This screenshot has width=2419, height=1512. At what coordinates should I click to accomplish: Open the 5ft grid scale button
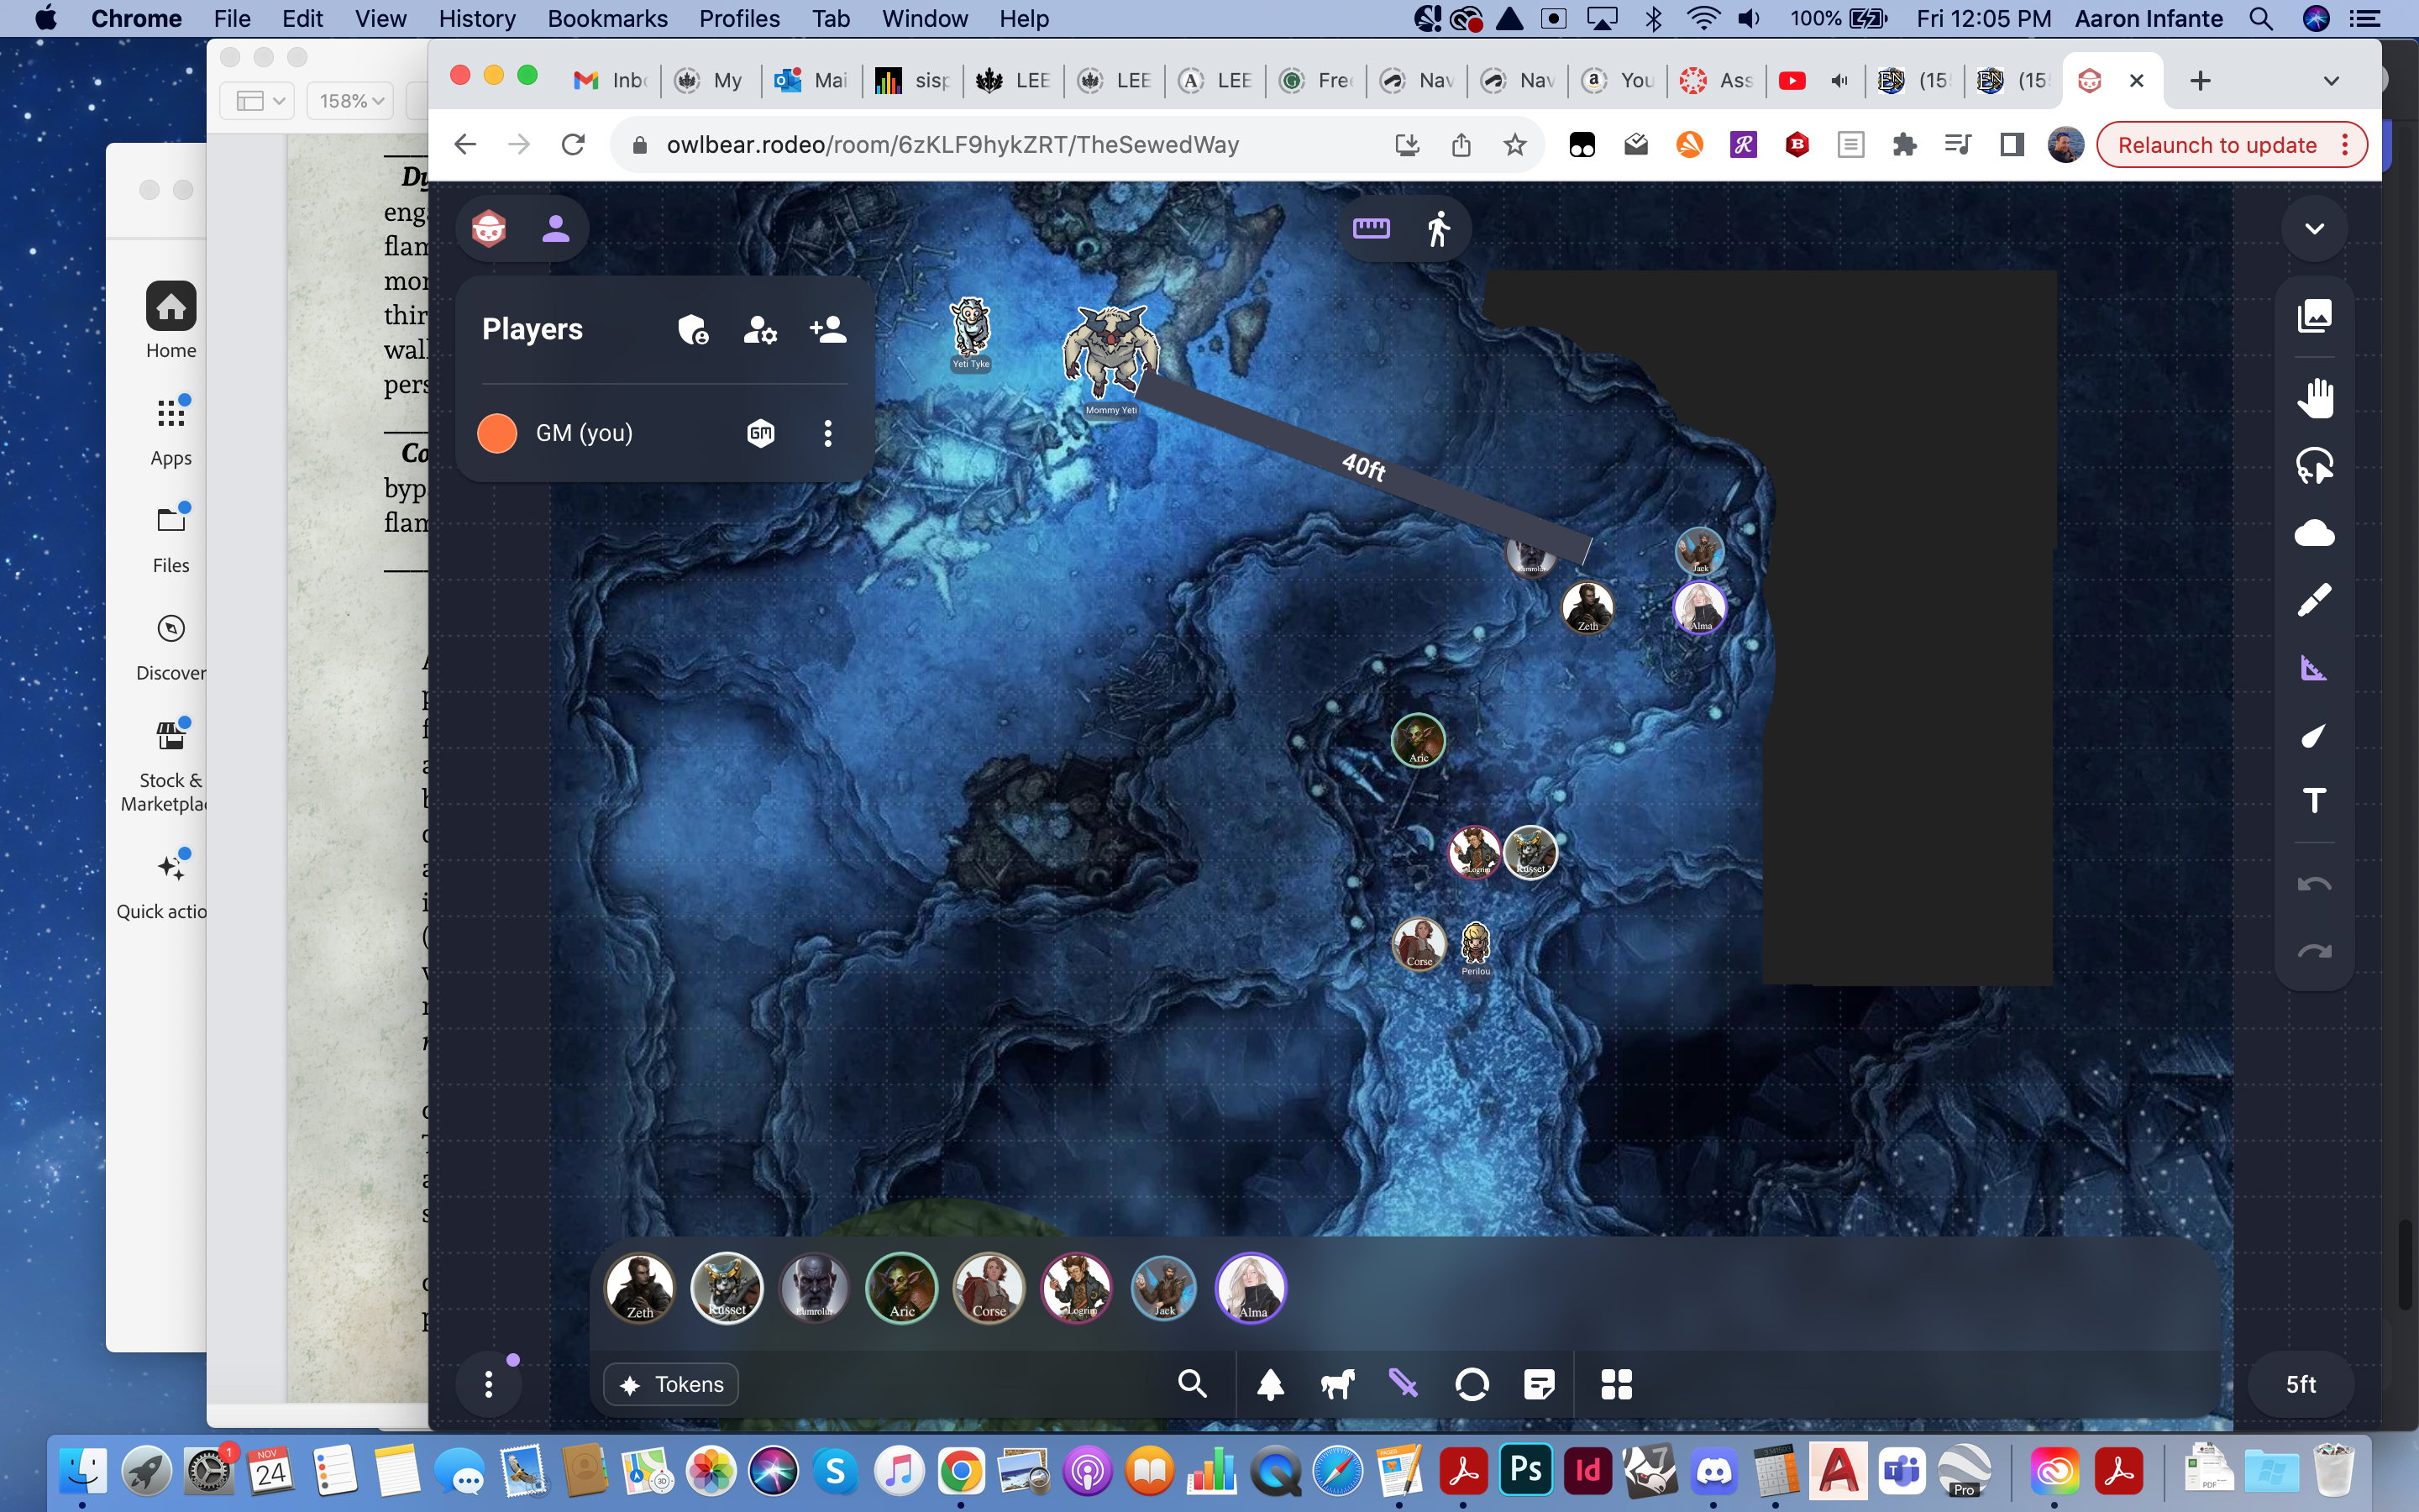coord(2301,1384)
